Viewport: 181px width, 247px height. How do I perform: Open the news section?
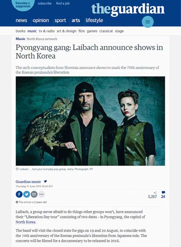(x=21, y=20)
